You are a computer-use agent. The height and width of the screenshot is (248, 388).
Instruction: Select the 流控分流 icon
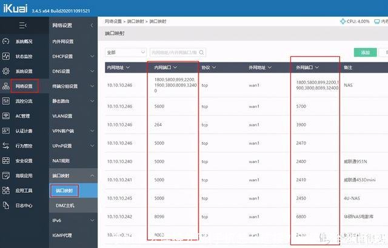click(x=6, y=101)
